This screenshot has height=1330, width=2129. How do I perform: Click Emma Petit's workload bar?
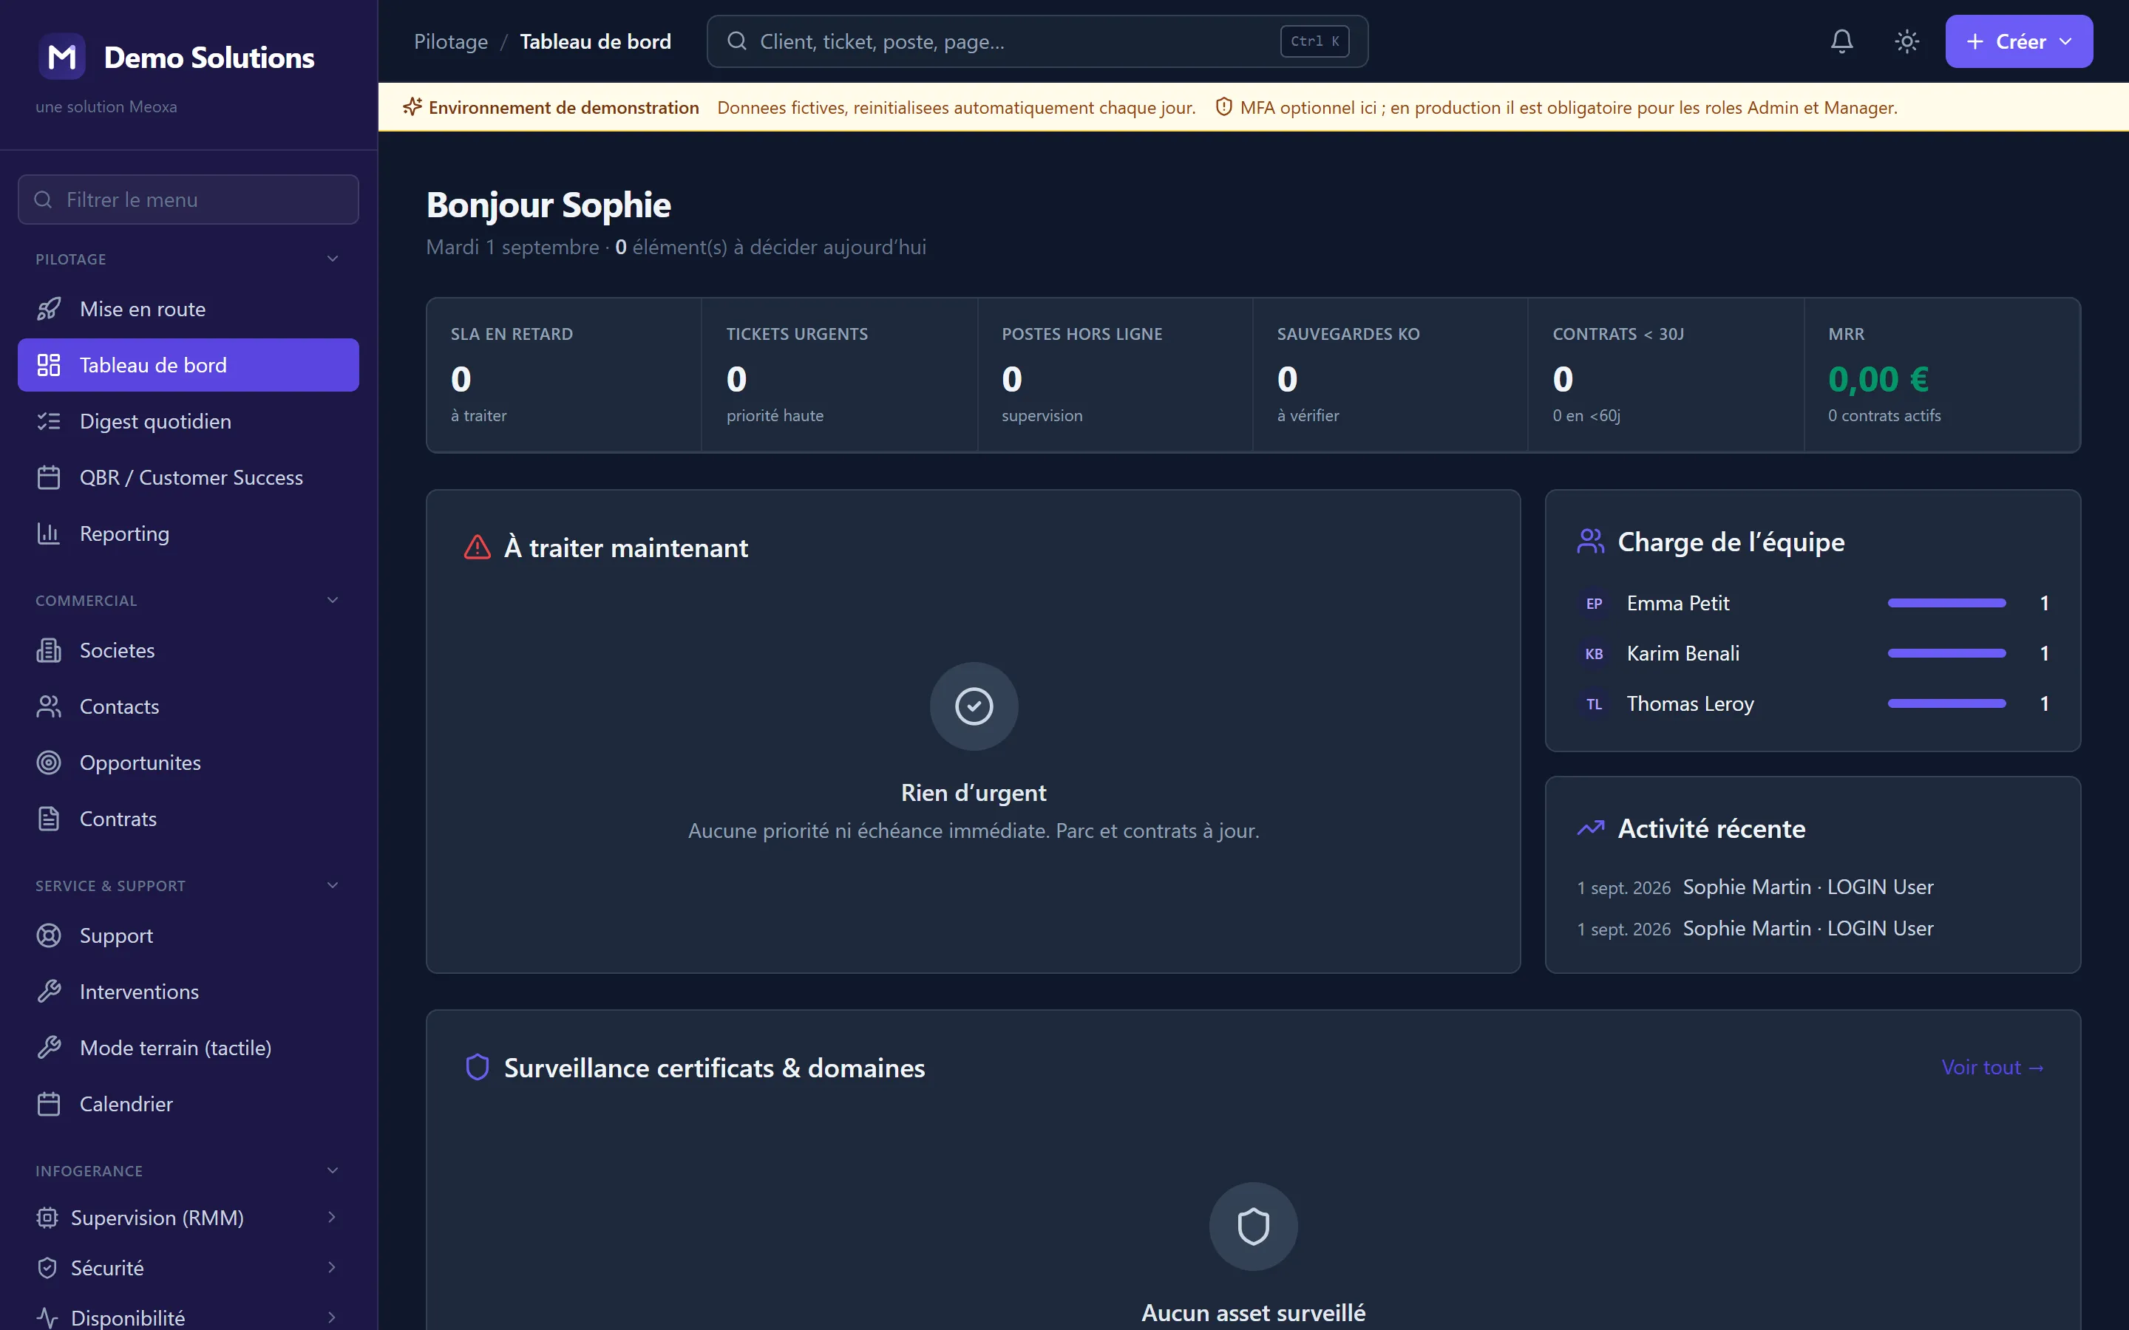[1947, 604]
